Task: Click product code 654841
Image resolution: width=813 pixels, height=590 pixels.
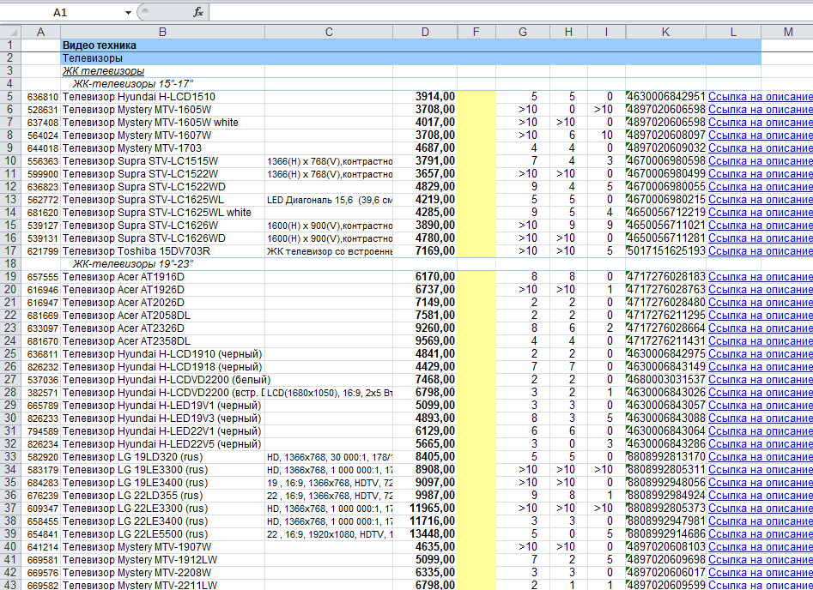Action: pyautogui.click(x=41, y=533)
